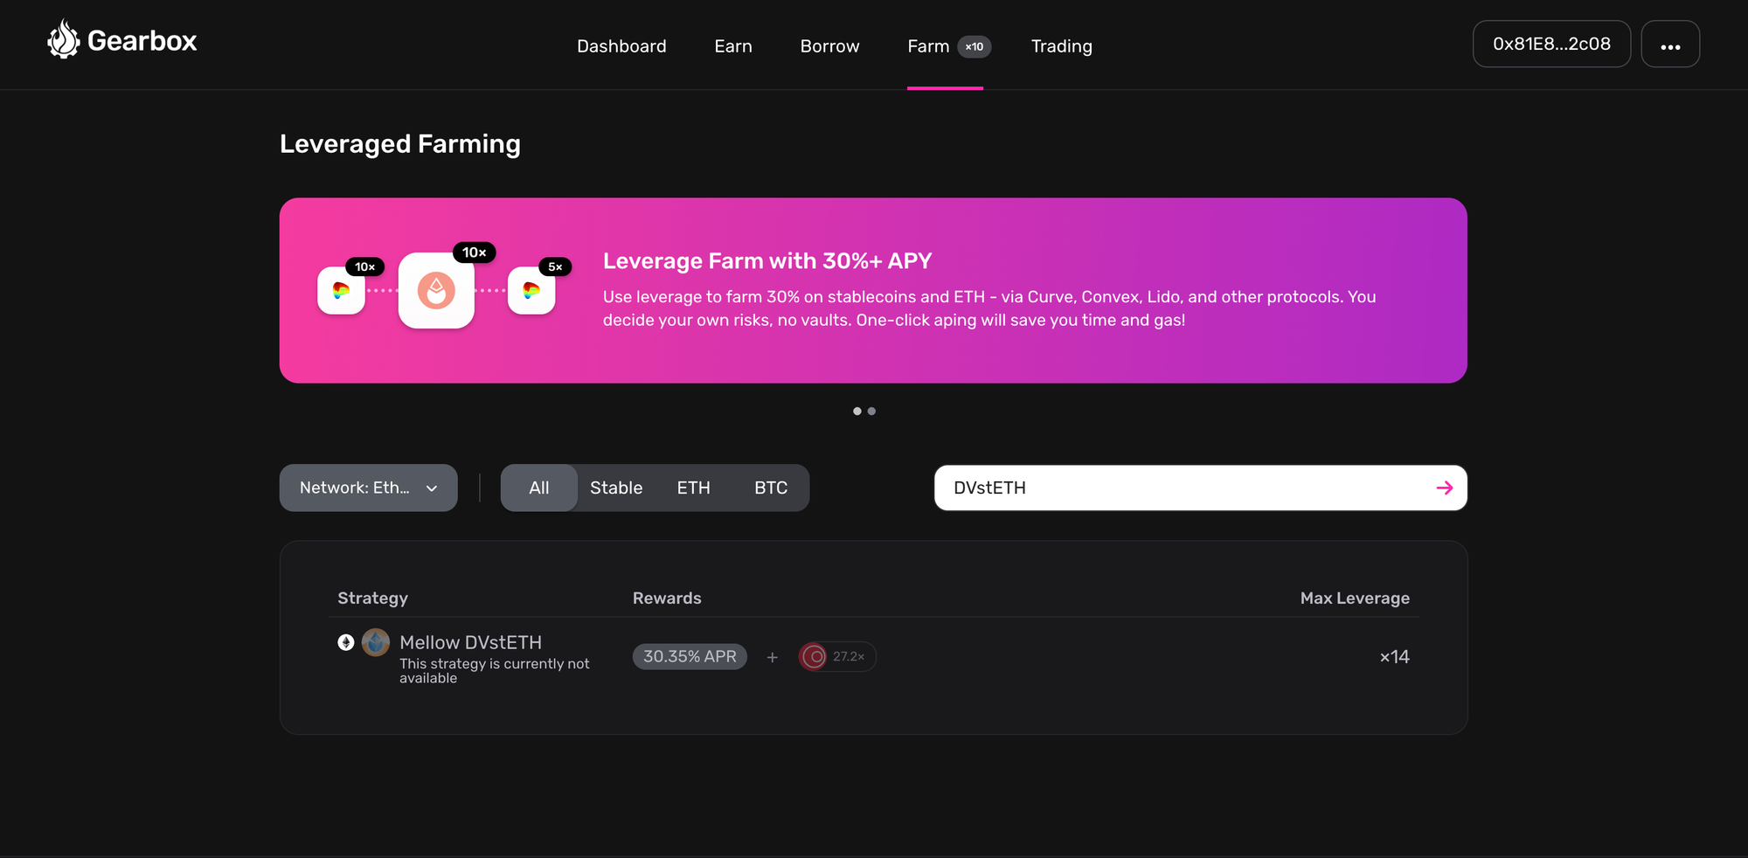Filter strategies by ETH
The image size is (1748, 858).
click(693, 488)
